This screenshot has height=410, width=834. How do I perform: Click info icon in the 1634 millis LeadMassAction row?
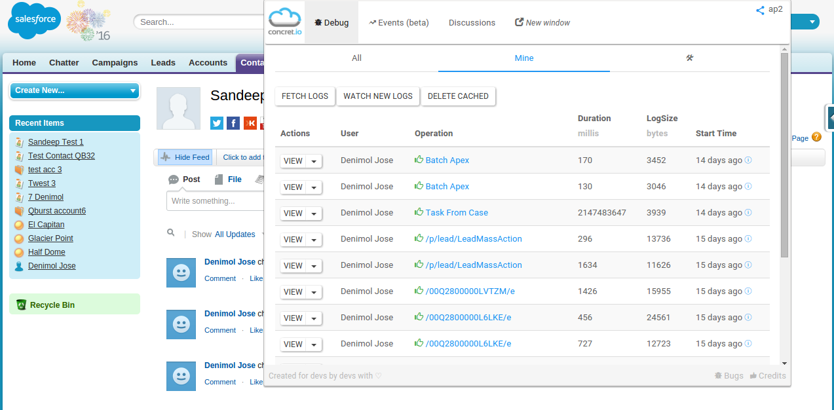coord(748,265)
